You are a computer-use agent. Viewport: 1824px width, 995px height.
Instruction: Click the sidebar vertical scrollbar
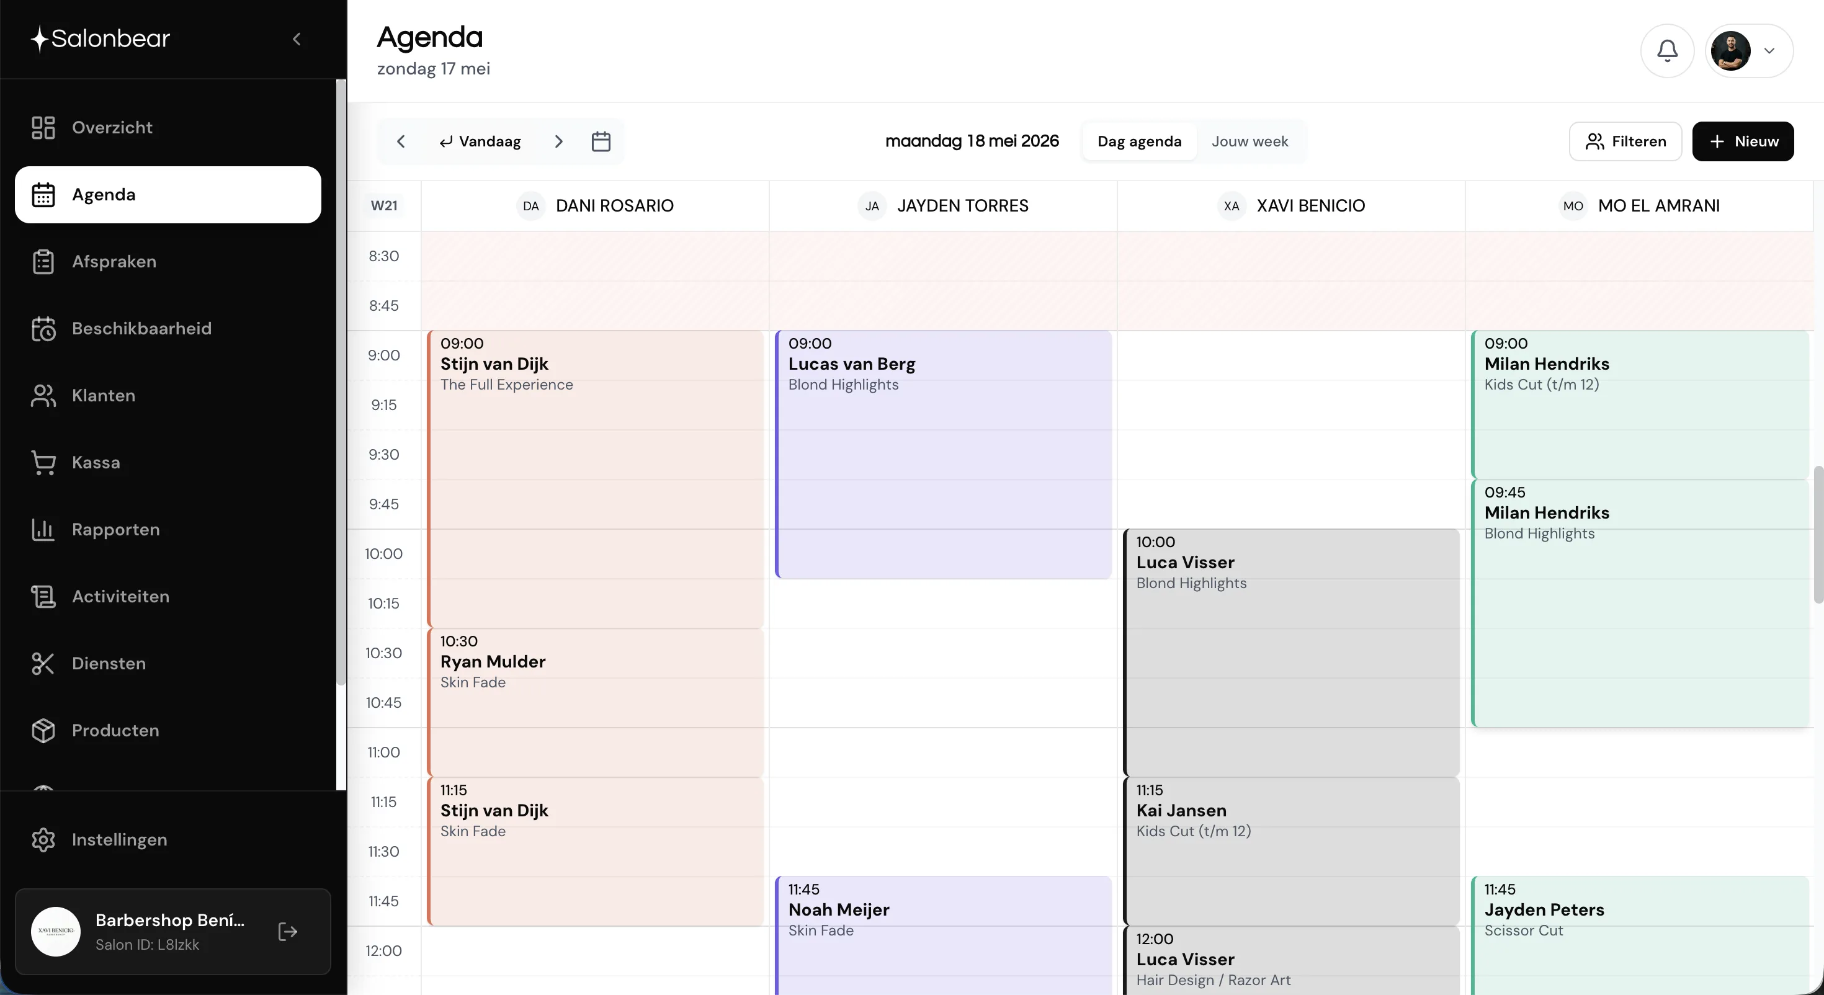point(341,382)
